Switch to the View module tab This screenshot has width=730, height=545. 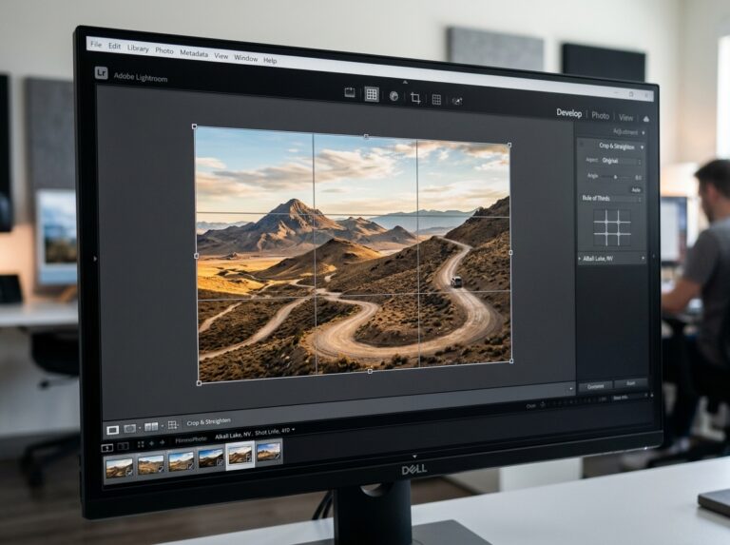[625, 117]
